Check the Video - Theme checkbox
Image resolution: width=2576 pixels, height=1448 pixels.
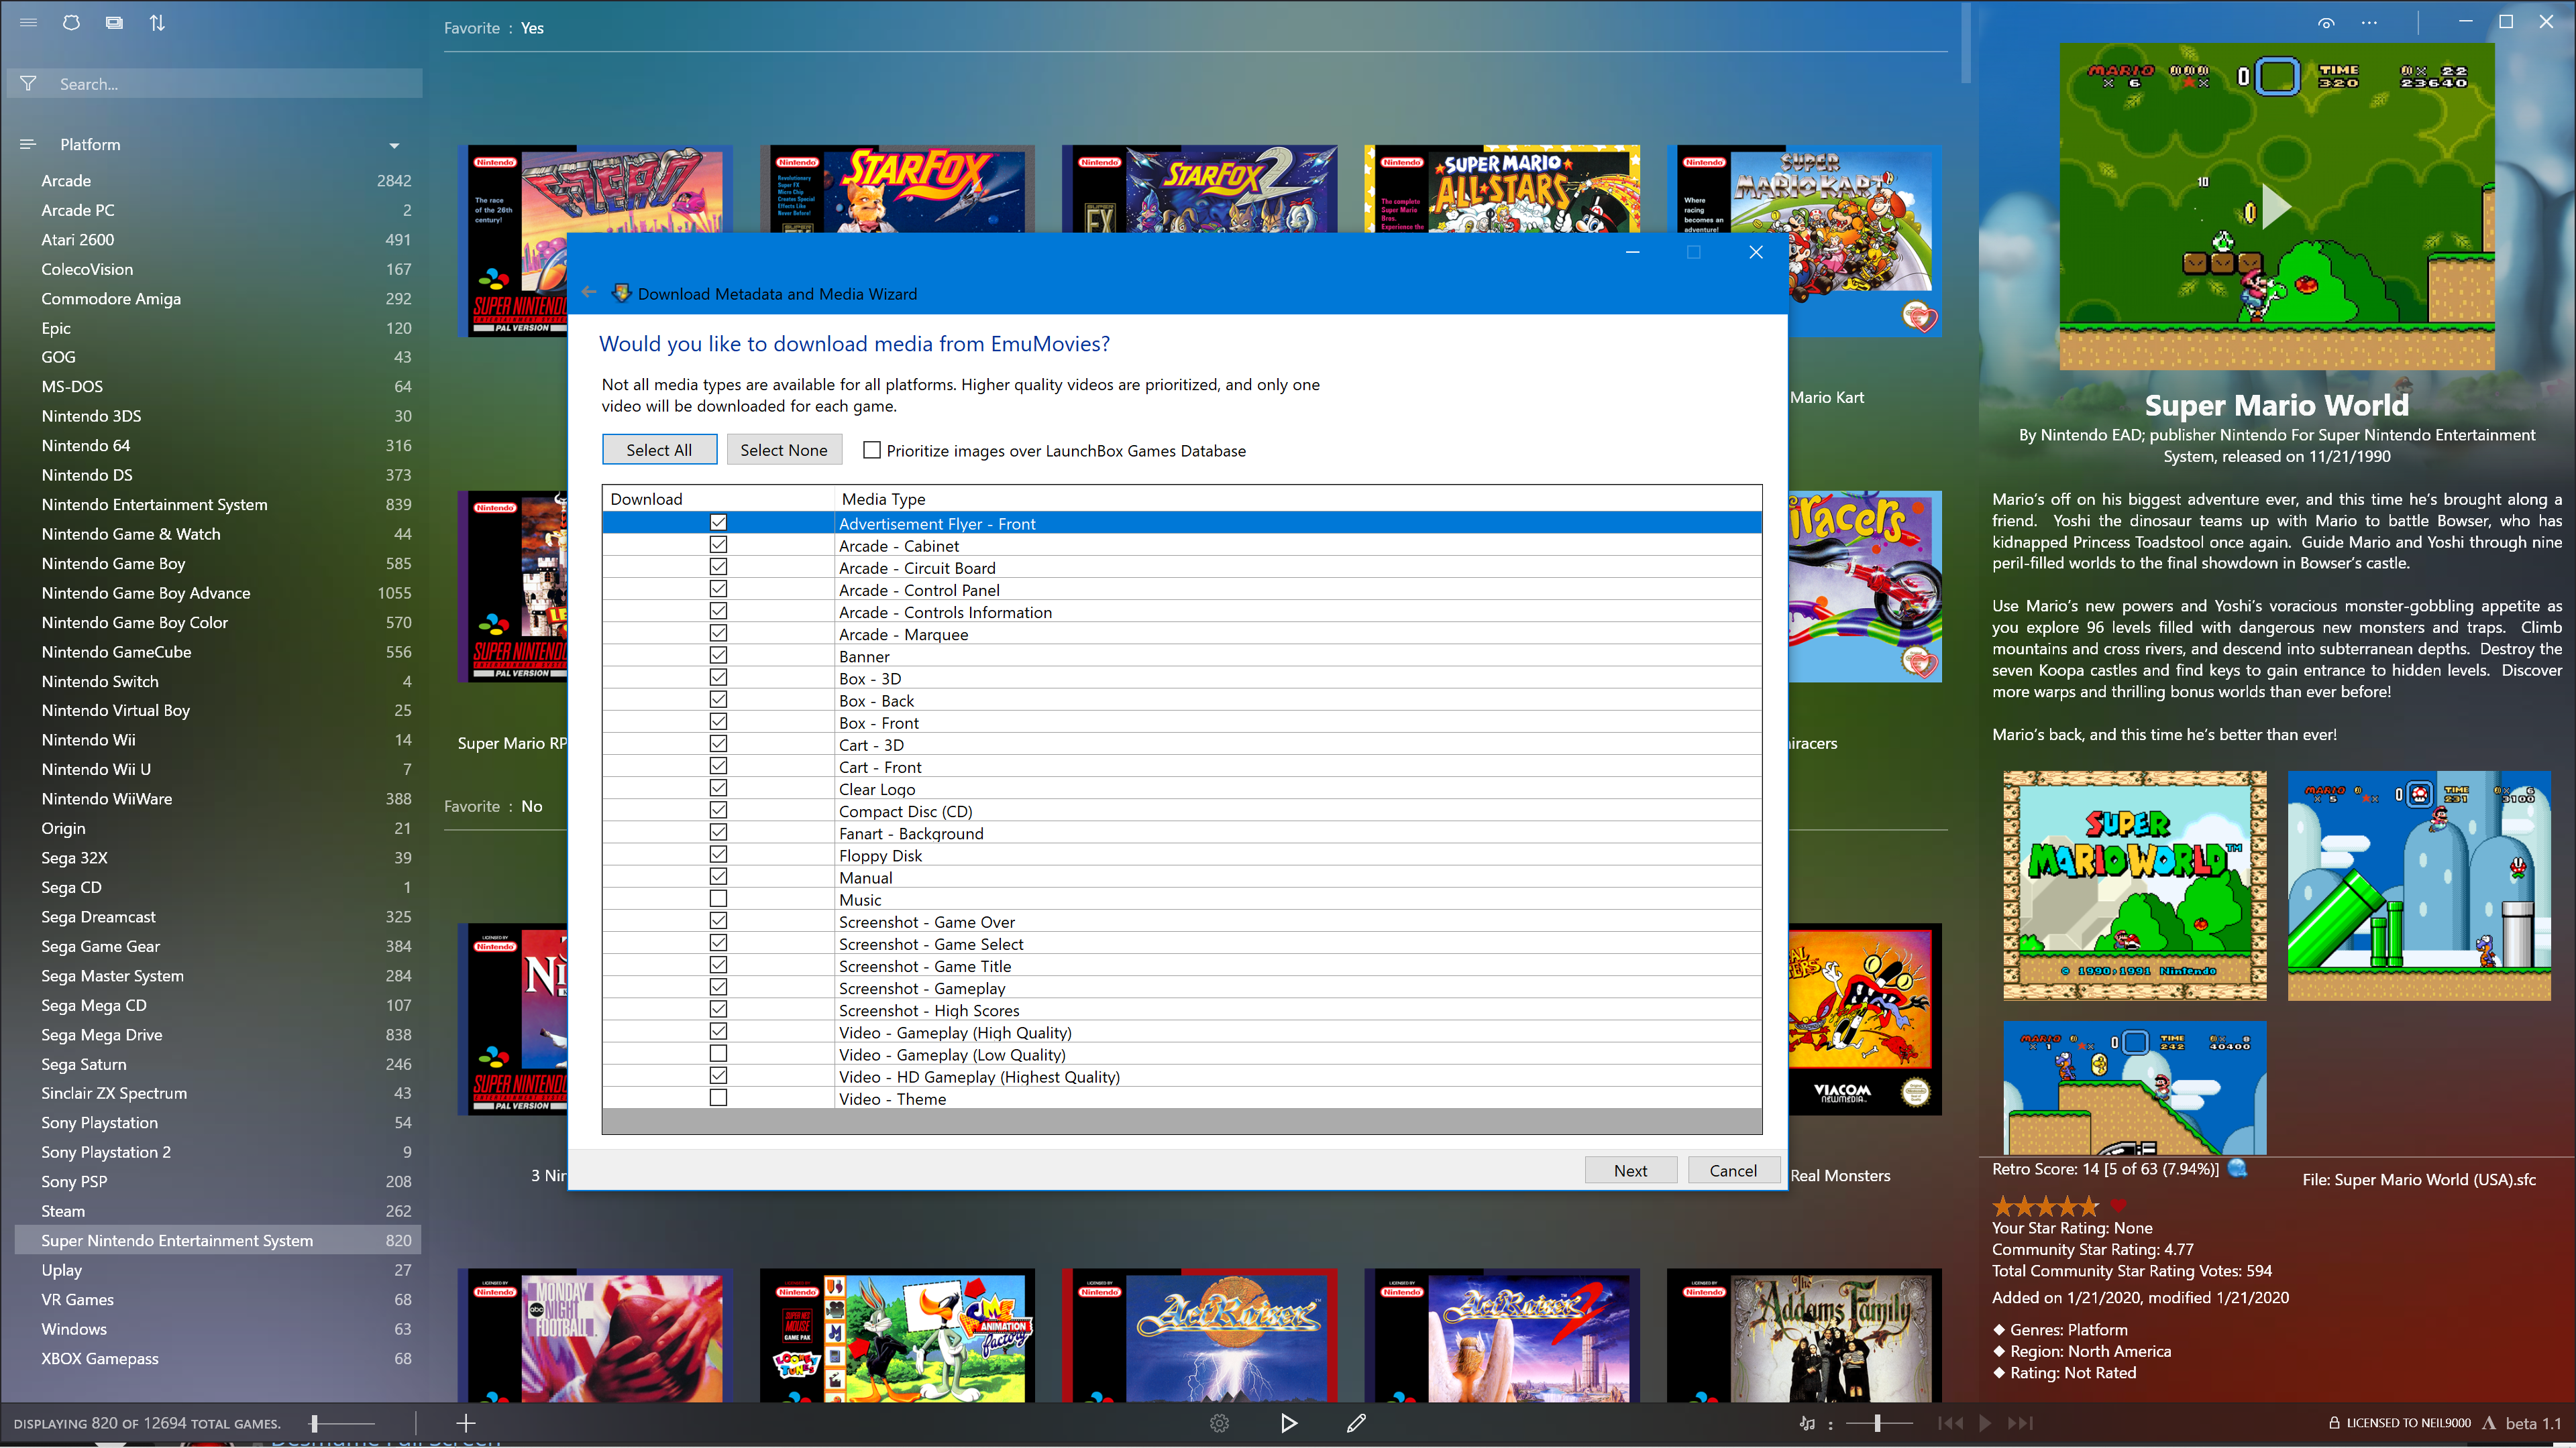(718, 1098)
